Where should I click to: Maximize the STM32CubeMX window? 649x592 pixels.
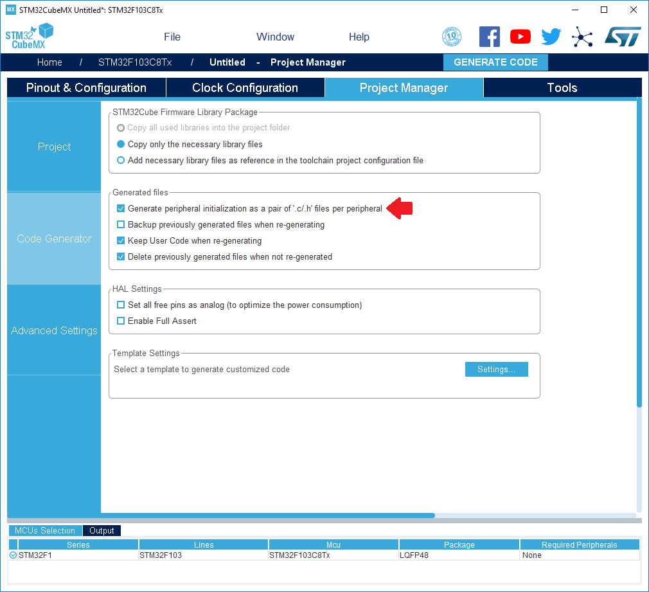click(x=604, y=10)
